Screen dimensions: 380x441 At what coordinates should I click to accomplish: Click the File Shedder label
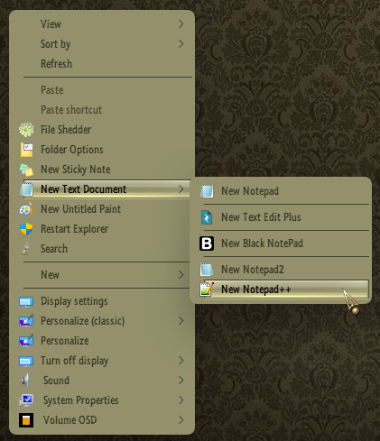(66, 130)
